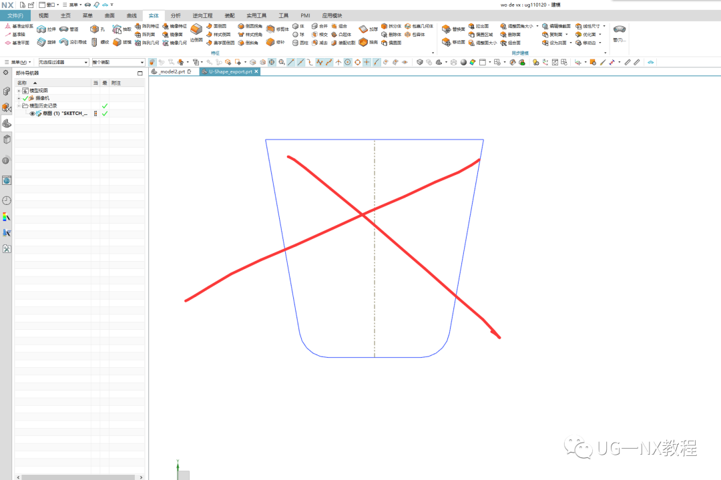This screenshot has height=480, width=721.
Task: Open the 应用模块 ribbon tab
Action: (332, 15)
